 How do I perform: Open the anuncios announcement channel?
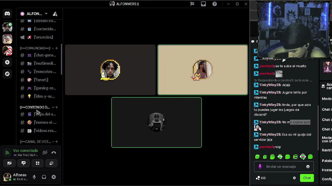pos(39,37)
